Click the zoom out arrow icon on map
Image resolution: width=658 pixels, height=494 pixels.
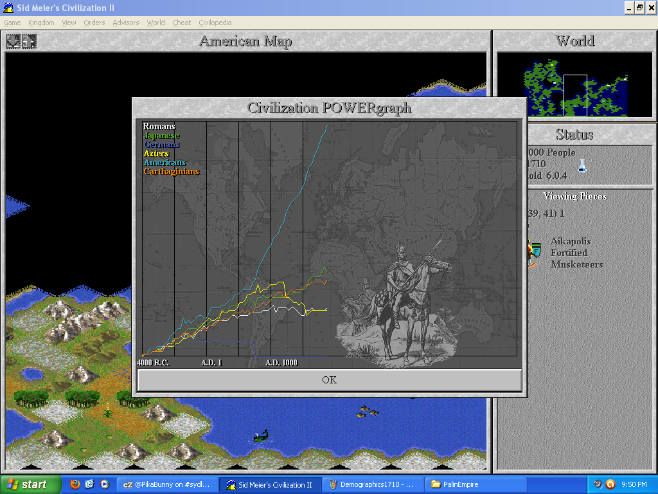[x=13, y=41]
